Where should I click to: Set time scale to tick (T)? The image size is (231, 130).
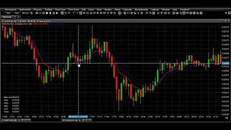point(74,13)
